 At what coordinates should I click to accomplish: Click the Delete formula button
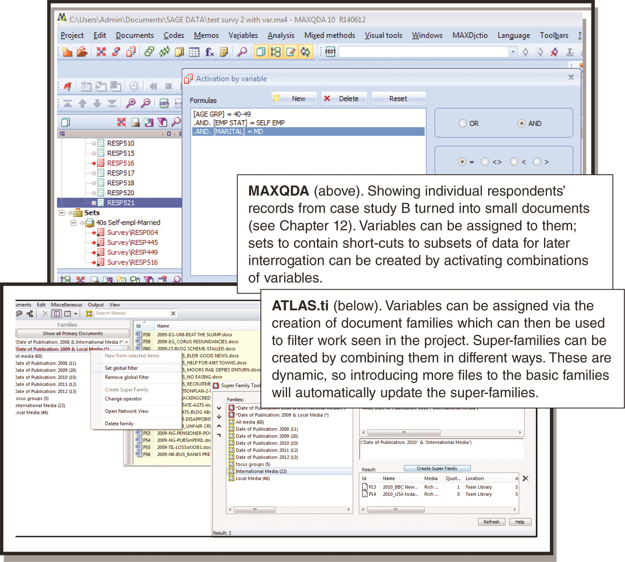point(344,98)
